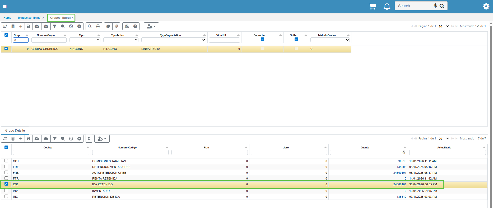Open the Tipo filter dropdown
This screenshot has width=493, height=208.
[x=85, y=40]
